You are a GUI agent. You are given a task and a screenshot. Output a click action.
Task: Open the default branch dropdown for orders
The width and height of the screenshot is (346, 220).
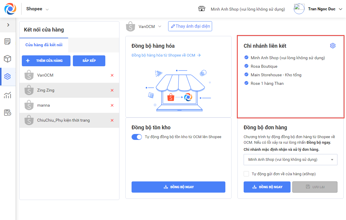tap(290, 160)
